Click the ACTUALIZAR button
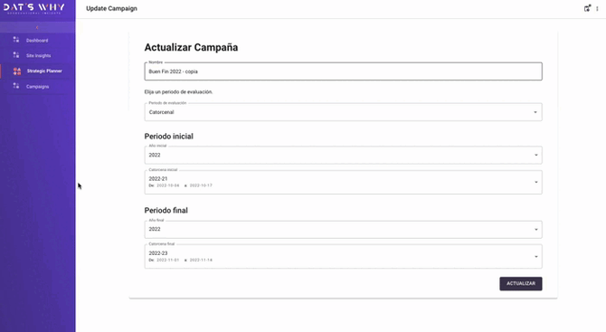The height and width of the screenshot is (332, 606). (x=521, y=284)
